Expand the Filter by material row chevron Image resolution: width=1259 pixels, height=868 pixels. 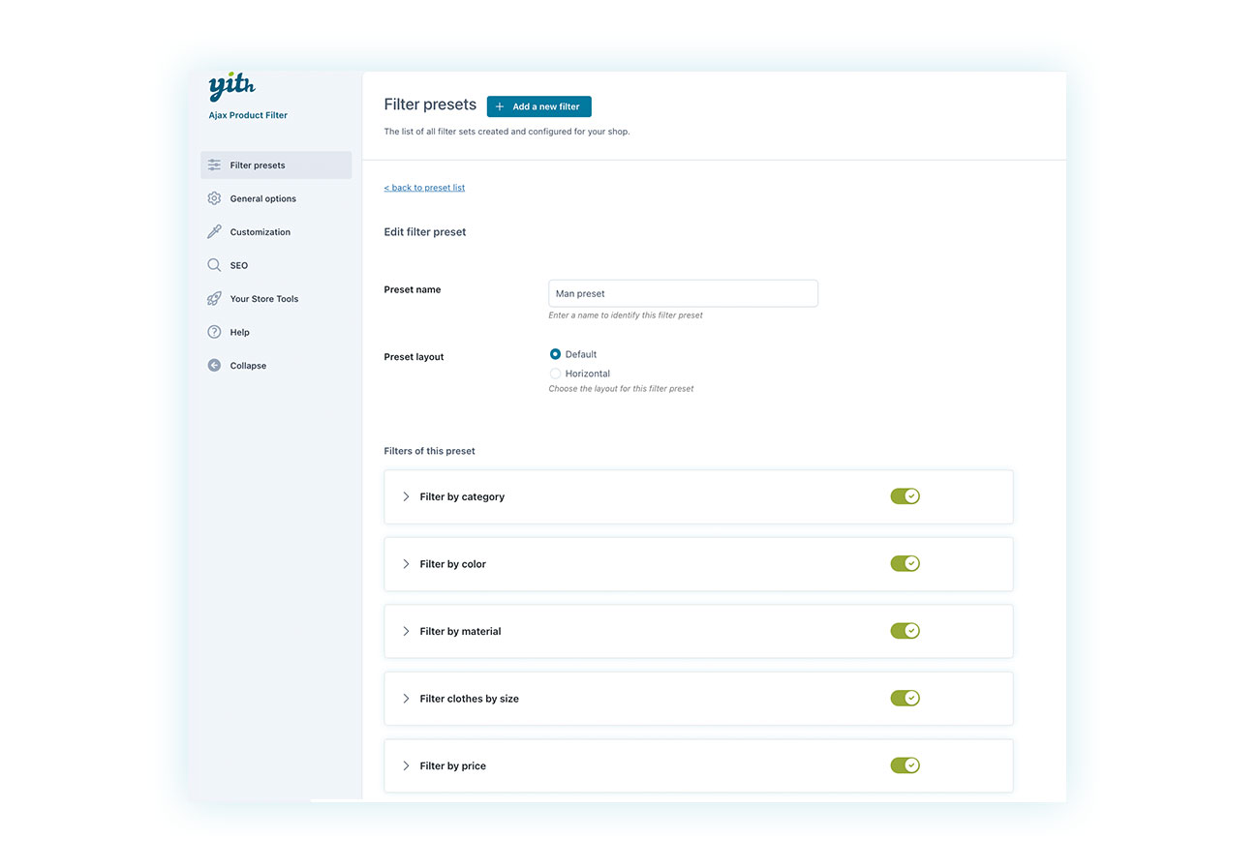click(x=406, y=631)
